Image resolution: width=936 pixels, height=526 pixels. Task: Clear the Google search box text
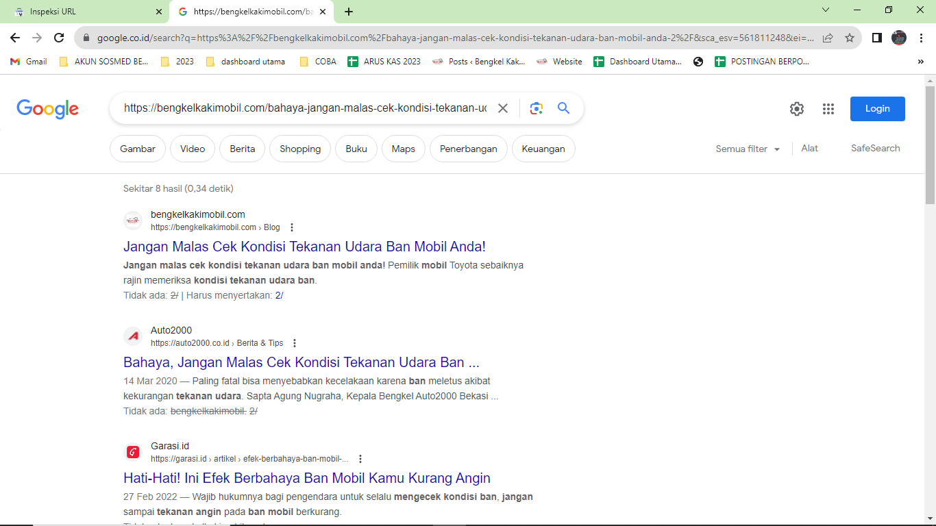click(503, 108)
